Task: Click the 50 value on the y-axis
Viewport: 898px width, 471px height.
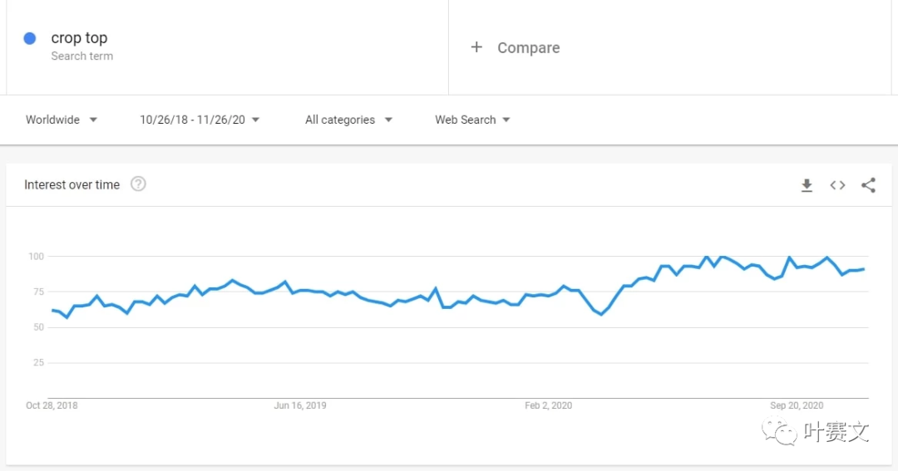Action: click(38, 327)
